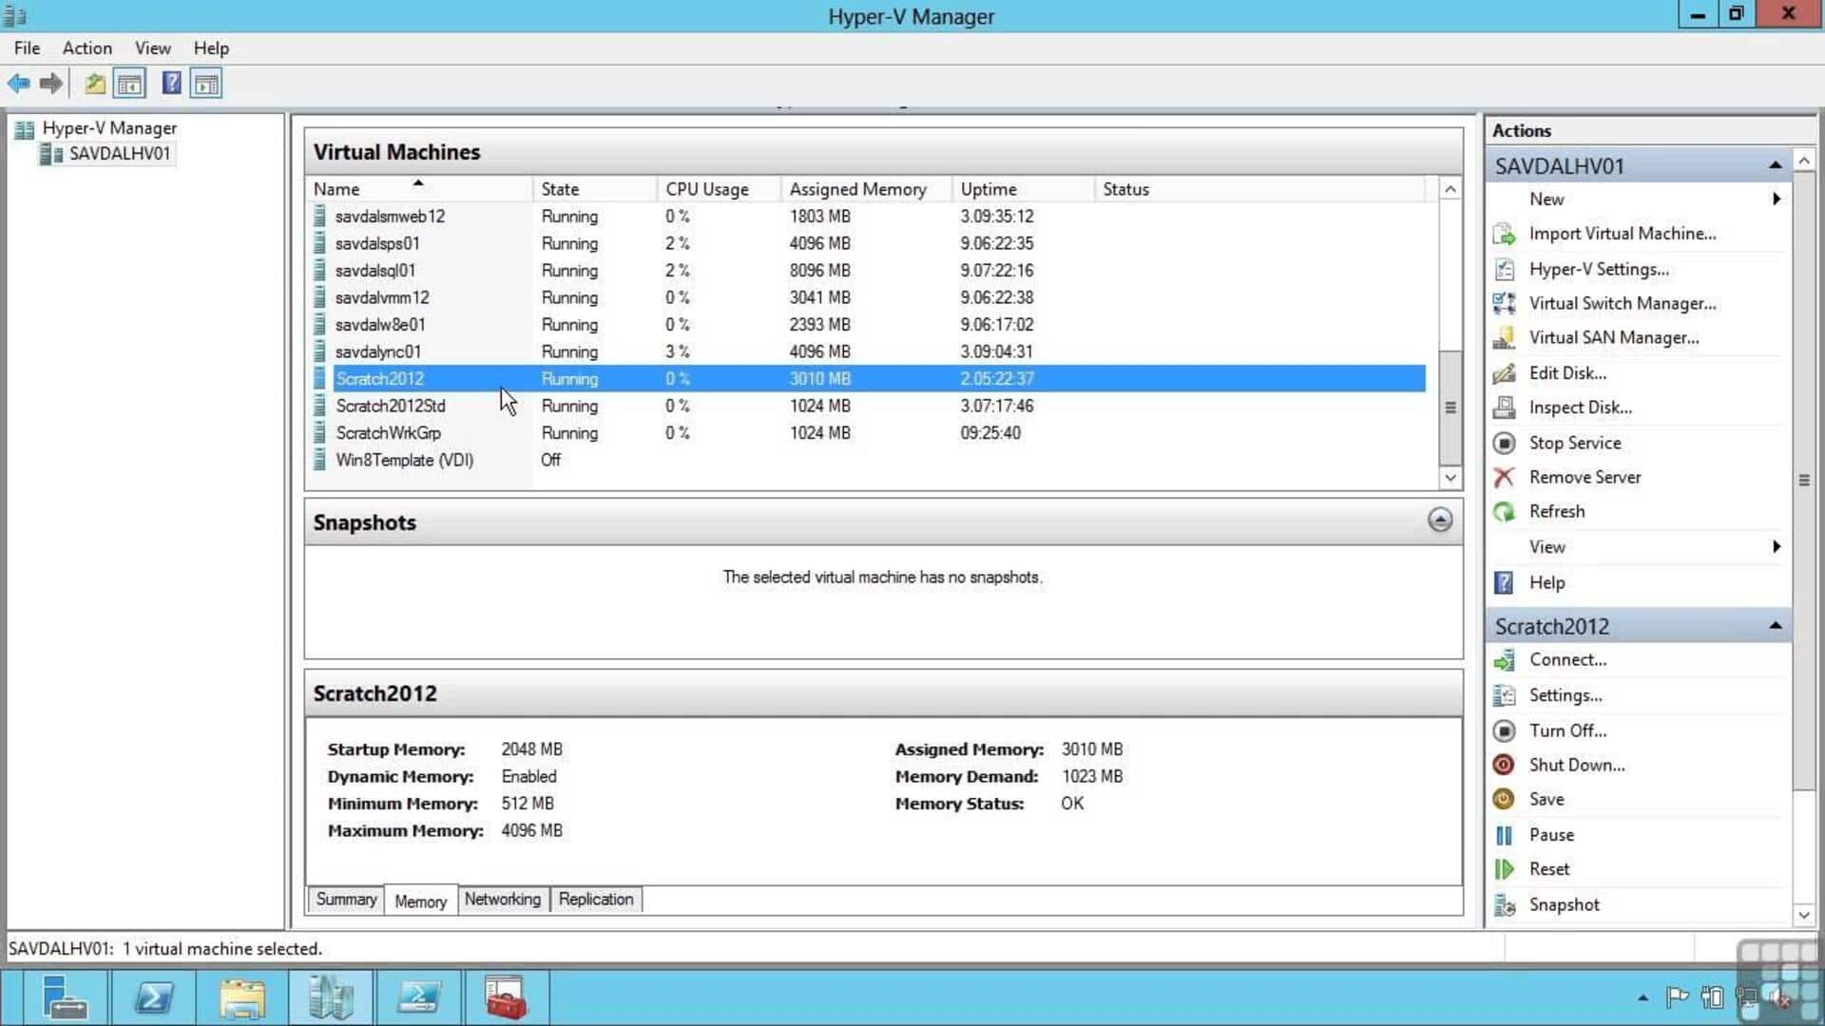1825x1026 pixels.
Task: Click the Stop Service icon
Action: (x=1504, y=443)
